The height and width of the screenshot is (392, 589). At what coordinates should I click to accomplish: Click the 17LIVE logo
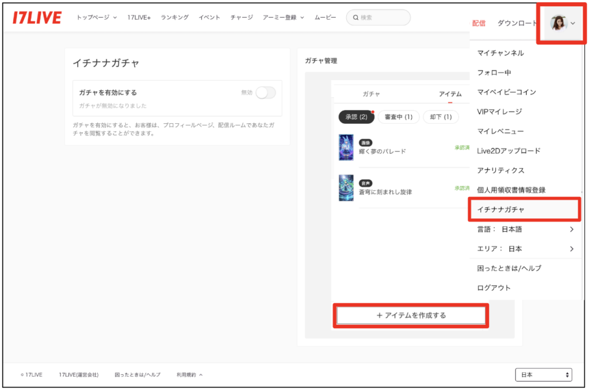pyautogui.click(x=37, y=17)
